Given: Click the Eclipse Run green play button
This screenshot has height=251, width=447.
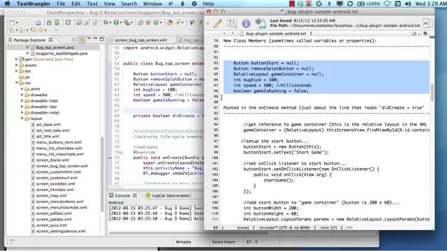Looking at the screenshot, I should tap(116, 22).
